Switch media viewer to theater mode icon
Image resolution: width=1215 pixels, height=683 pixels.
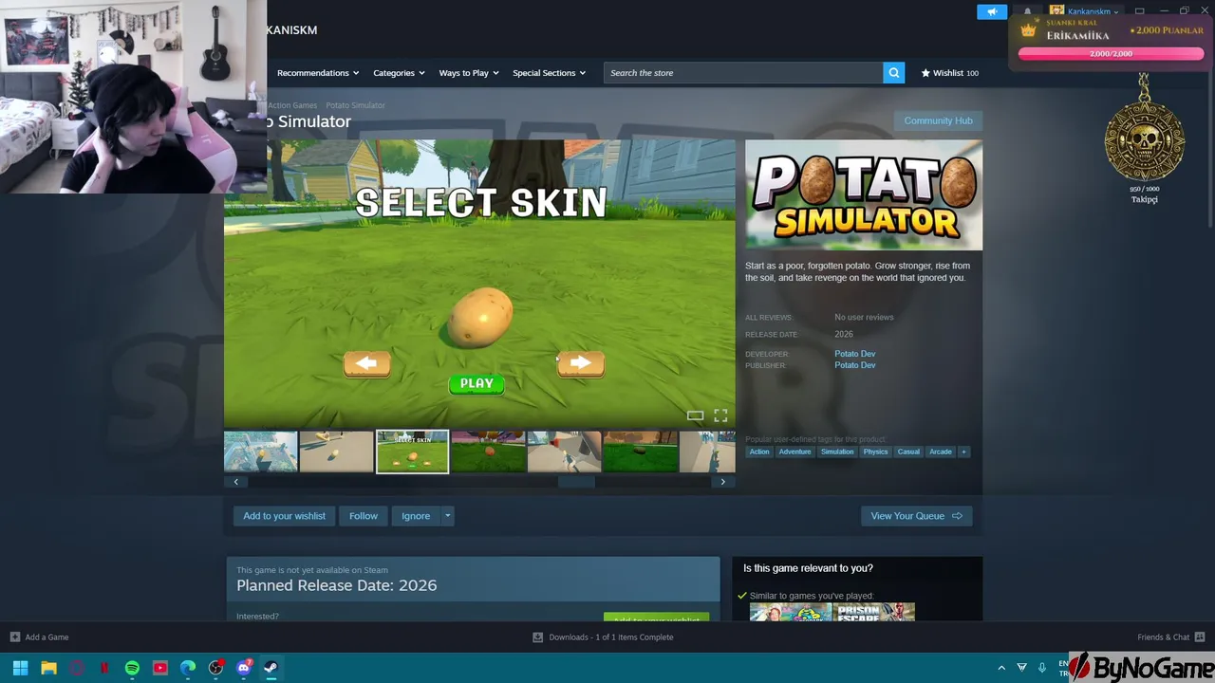[x=695, y=415]
